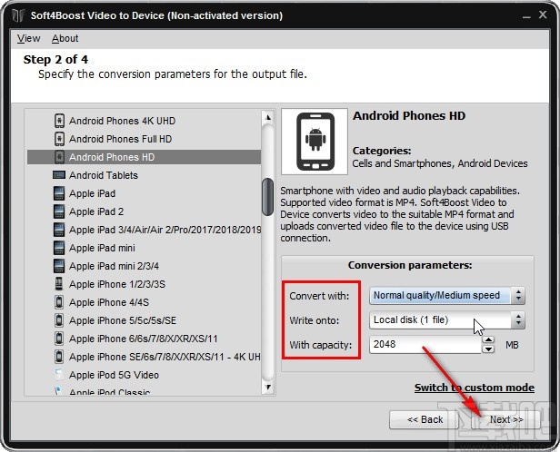Increase capacity with the up stepper arrow
Image resolution: width=560 pixels, height=452 pixels.
pos(488,339)
